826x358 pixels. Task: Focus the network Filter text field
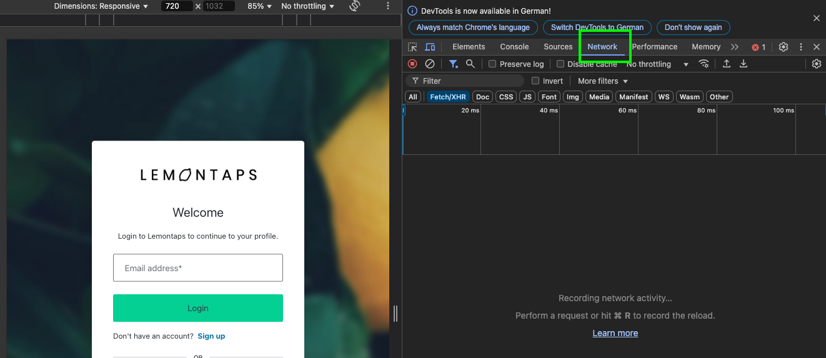click(x=465, y=81)
